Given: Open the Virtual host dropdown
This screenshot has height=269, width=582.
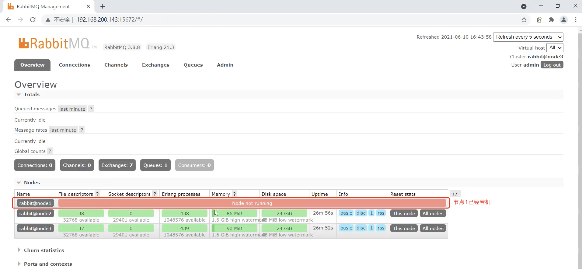Looking at the screenshot, I should (x=555, y=48).
